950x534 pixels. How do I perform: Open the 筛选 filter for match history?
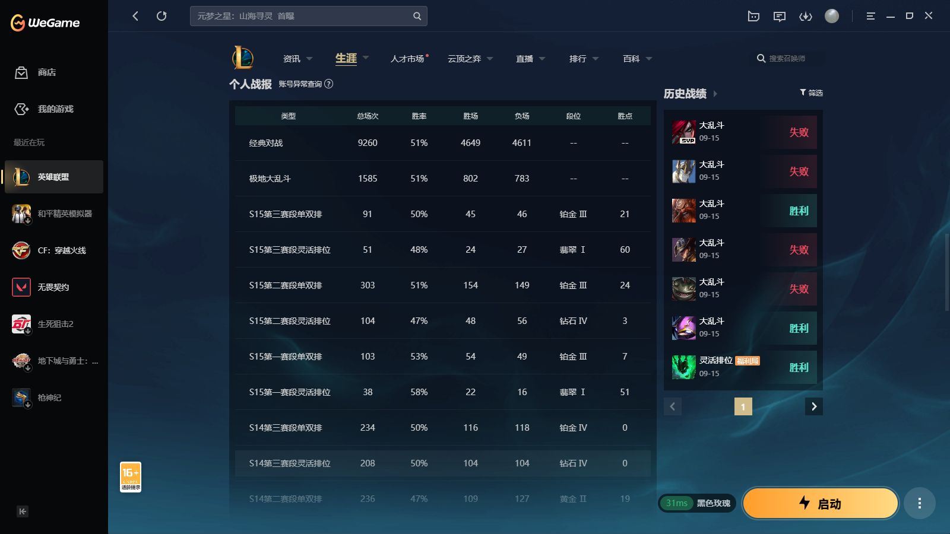coord(811,93)
